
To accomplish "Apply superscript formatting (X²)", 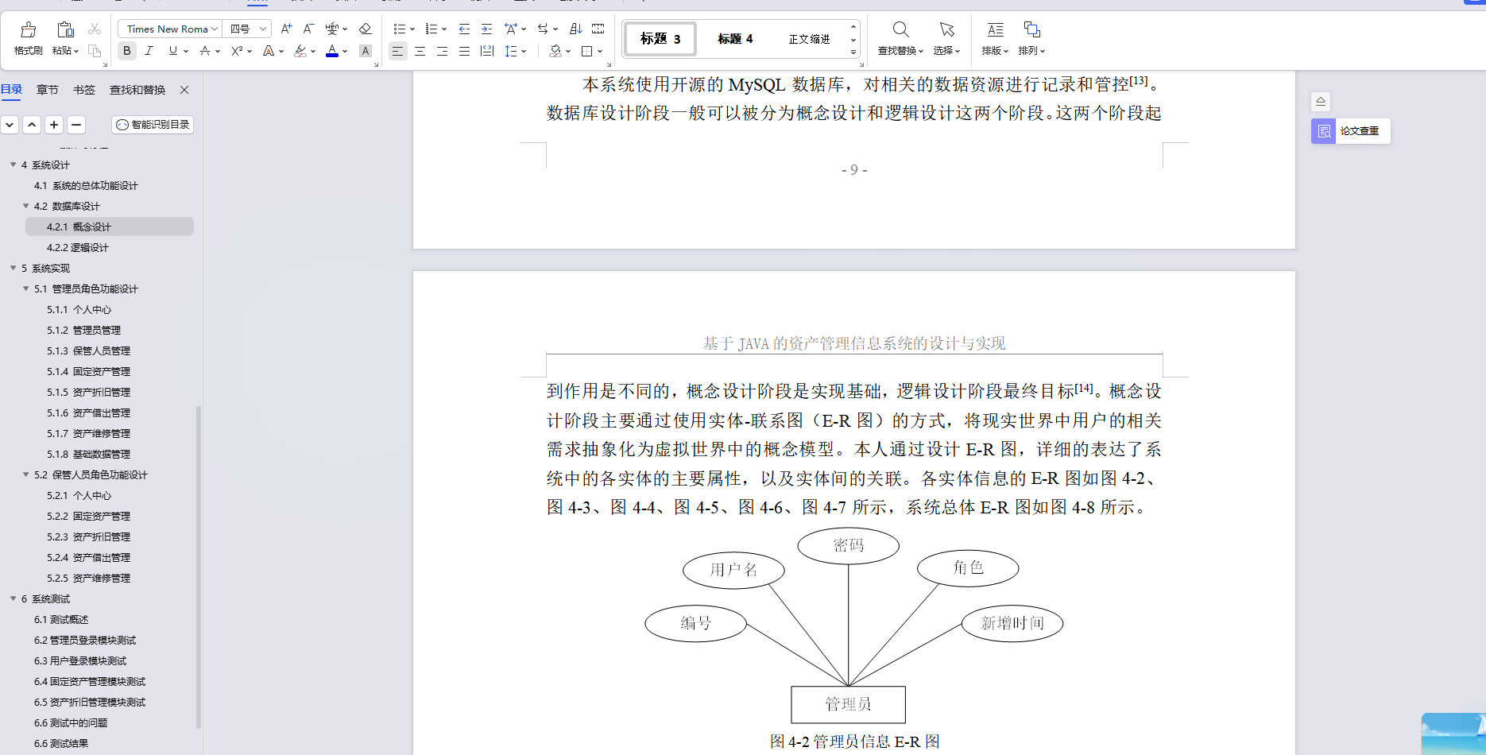I will coord(236,51).
